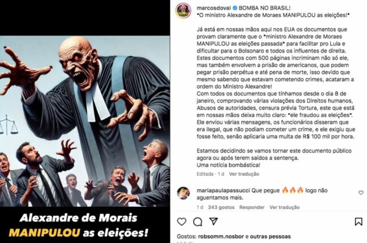The width and height of the screenshot is (367, 243).
Task: Click the Editada label on caption
Action: coord(205,174)
